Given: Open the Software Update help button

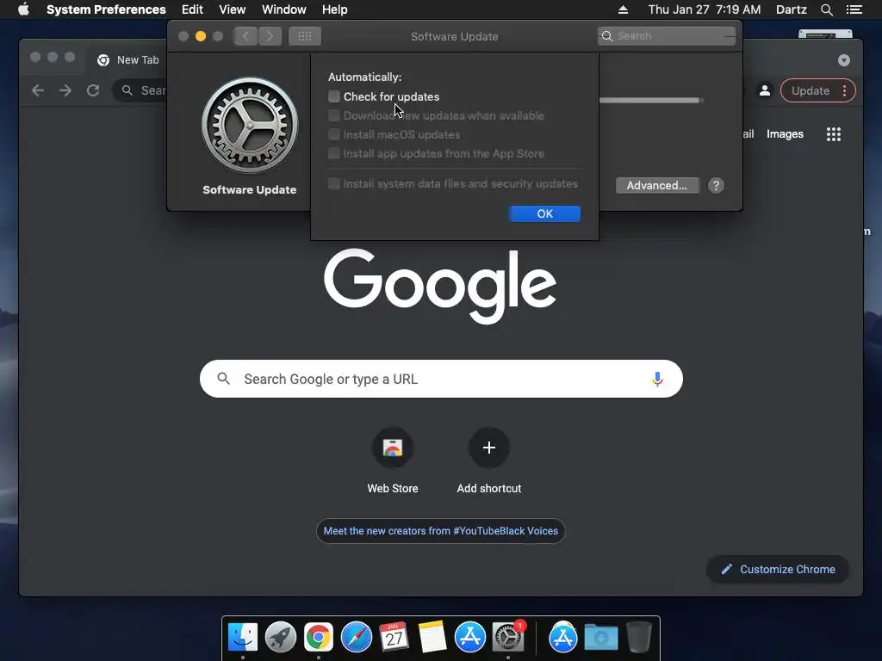Looking at the screenshot, I should pos(716,186).
